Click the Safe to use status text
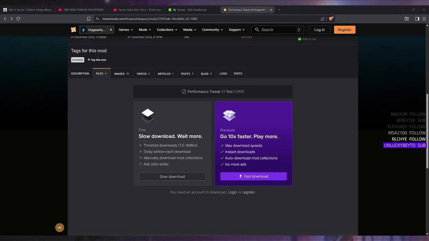 click(x=309, y=39)
